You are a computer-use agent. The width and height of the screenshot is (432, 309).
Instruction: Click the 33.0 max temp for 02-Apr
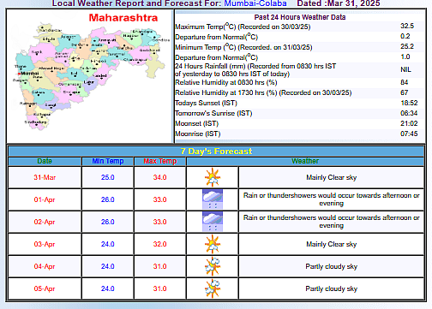[x=159, y=222]
